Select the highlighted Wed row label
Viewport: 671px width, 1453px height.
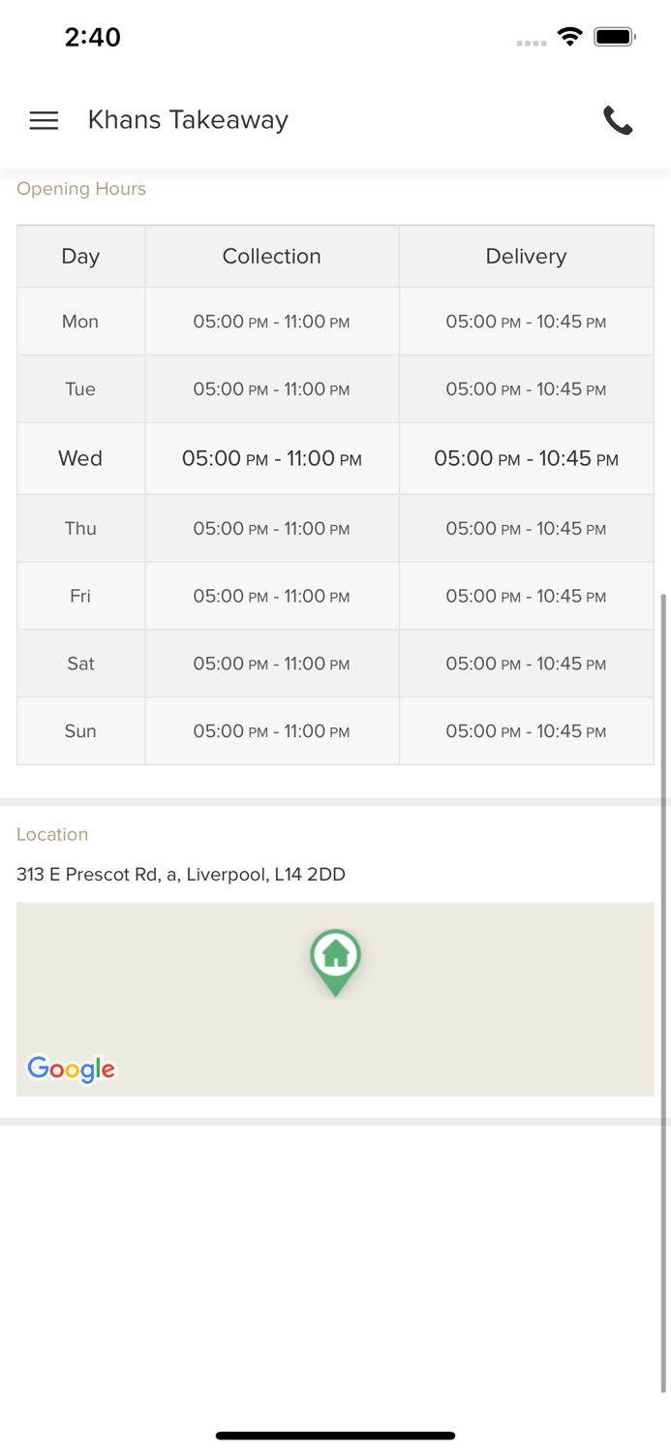coord(80,458)
